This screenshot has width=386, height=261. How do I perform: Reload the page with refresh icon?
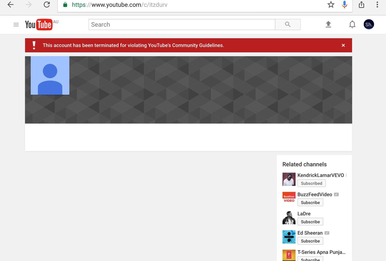pyautogui.click(x=47, y=5)
